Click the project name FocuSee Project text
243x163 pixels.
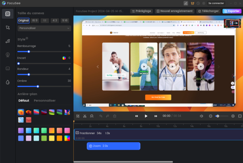100,11
